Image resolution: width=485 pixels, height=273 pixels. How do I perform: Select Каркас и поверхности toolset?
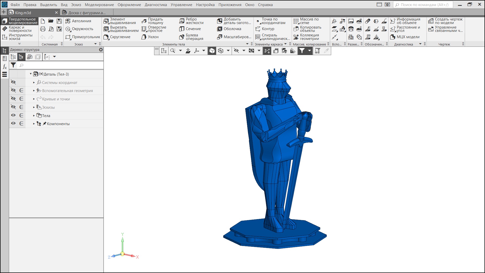19,29
